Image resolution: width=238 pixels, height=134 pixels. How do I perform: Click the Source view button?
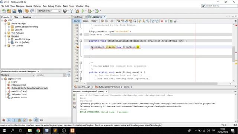tap(77, 21)
